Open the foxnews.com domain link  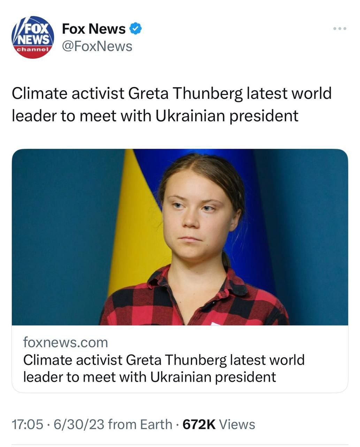tap(66, 343)
